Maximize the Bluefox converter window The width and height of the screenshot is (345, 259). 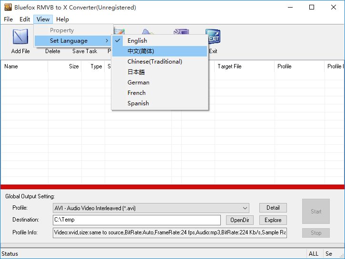point(312,7)
